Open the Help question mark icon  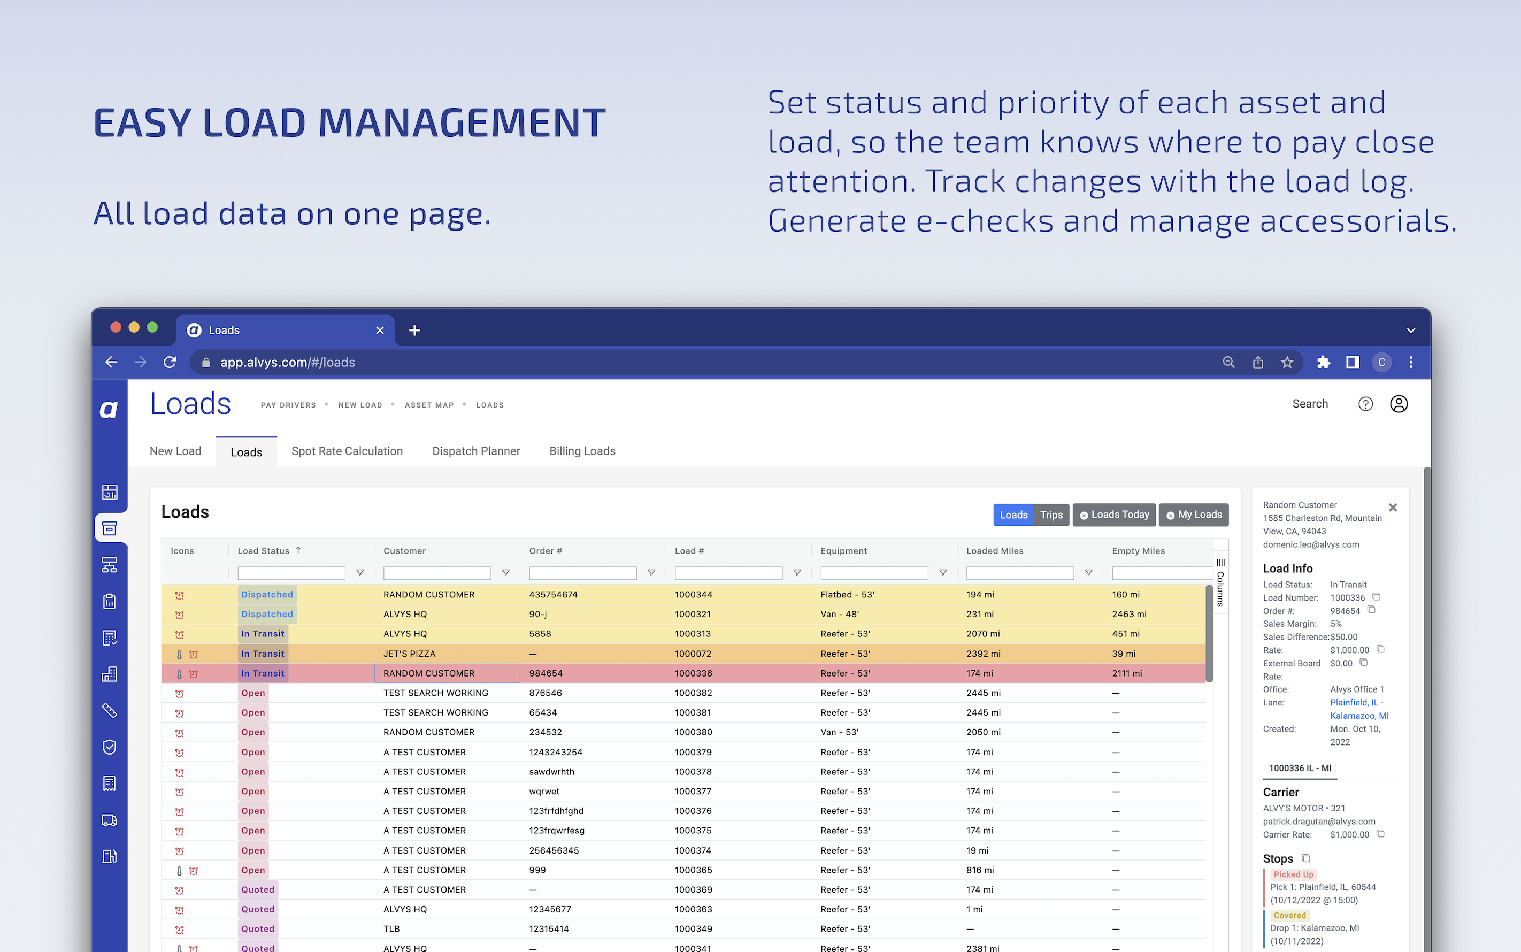(x=1365, y=404)
